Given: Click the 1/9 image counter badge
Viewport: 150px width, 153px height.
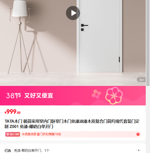Looking at the screenshot, I should point(141,80).
